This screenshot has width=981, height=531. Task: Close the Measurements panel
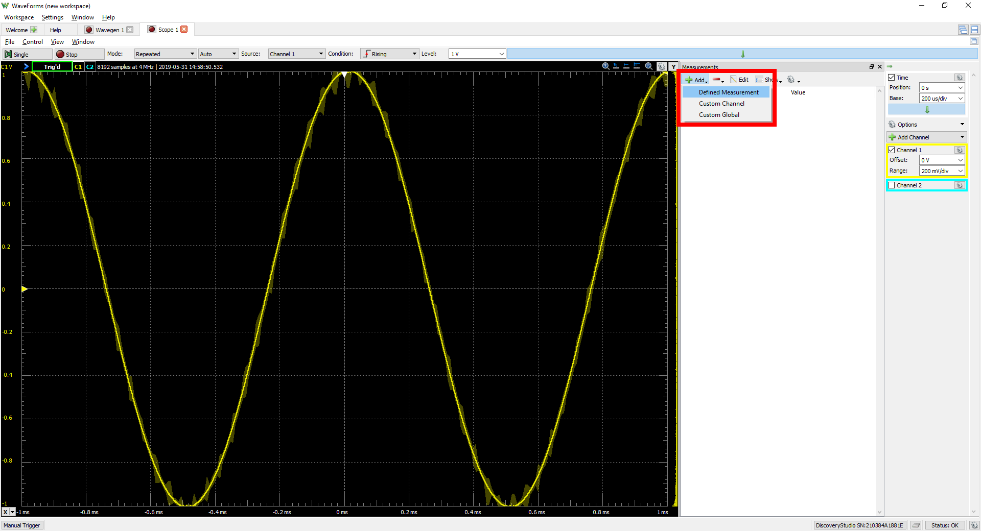tap(880, 67)
